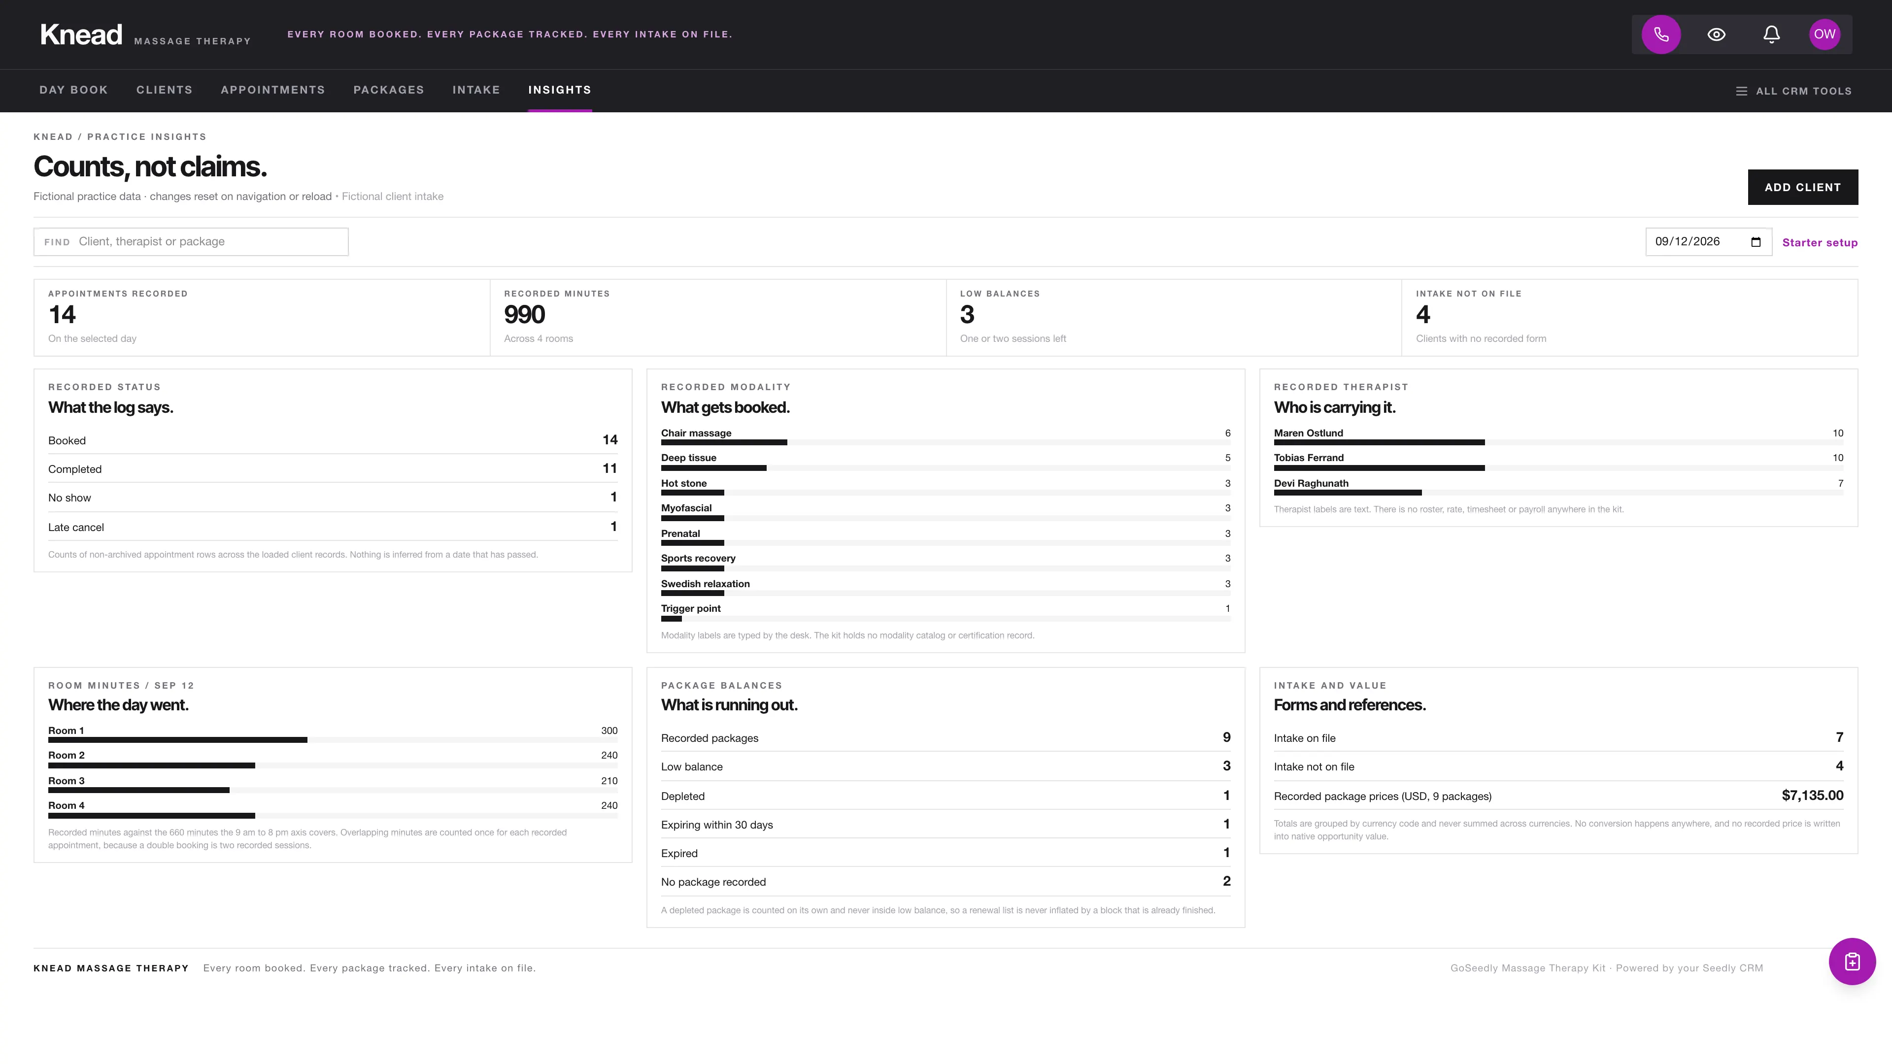Click the Devi Raghunath therapist row

pyautogui.click(x=1558, y=488)
